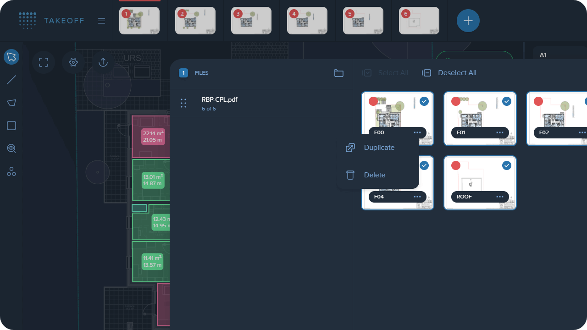The height and width of the screenshot is (330, 587).
Task: Click the 12.43 m area label
Action: point(161,222)
